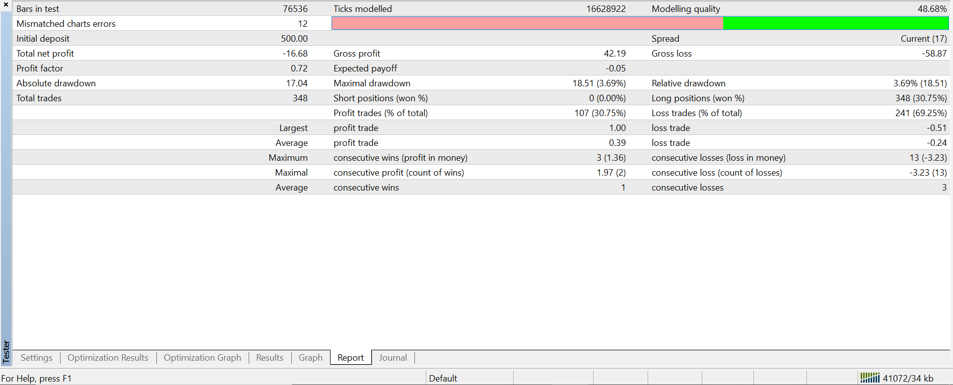Image resolution: width=953 pixels, height=385 pixels.
Task: Click Initial deposit value 500.00
Action: pyautogui.click(x=294, y=39)
